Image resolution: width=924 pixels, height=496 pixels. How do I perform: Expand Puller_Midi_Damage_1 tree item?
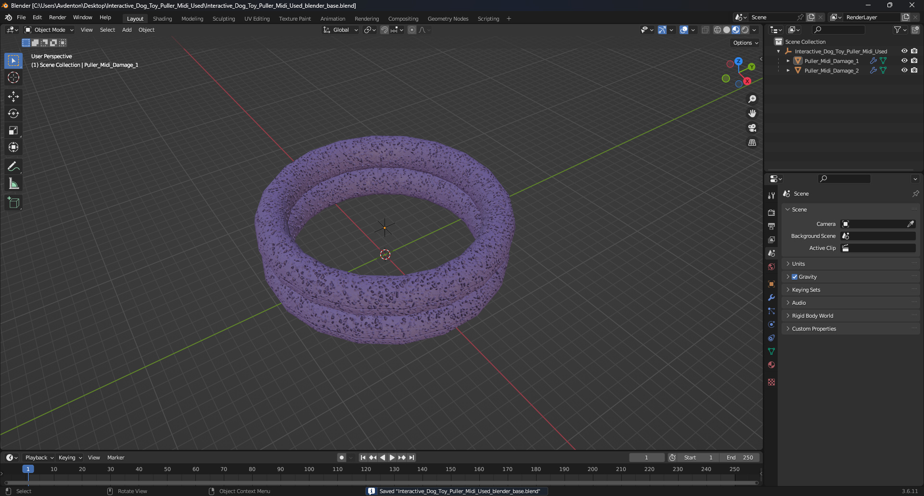788,61
